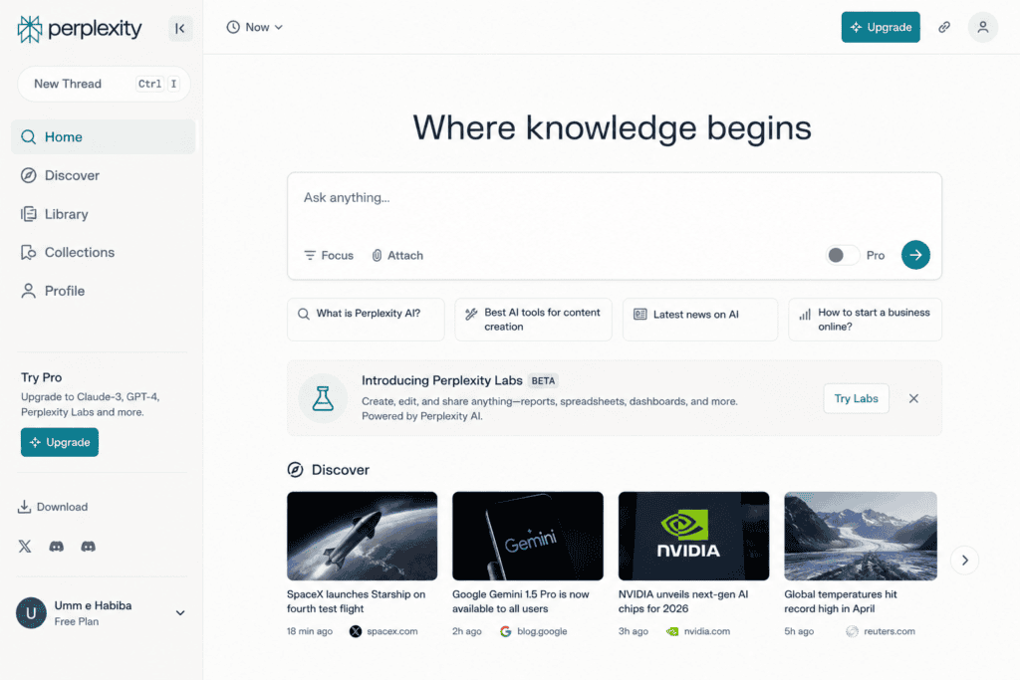Click the Ask anything input field
This screenshot has height=680, width=1020.
click(x=614, y=198)
